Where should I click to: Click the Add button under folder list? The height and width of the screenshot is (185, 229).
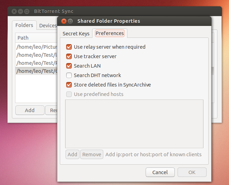click(x=30, y=110)
